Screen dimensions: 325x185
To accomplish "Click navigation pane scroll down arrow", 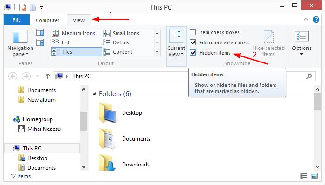I will 84,167.
